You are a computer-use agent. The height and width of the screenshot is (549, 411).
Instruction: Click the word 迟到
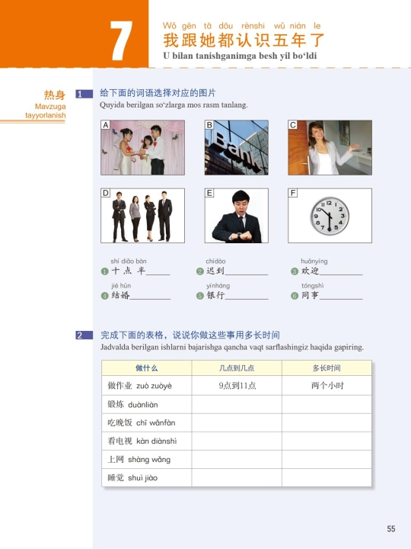(215, 271)
